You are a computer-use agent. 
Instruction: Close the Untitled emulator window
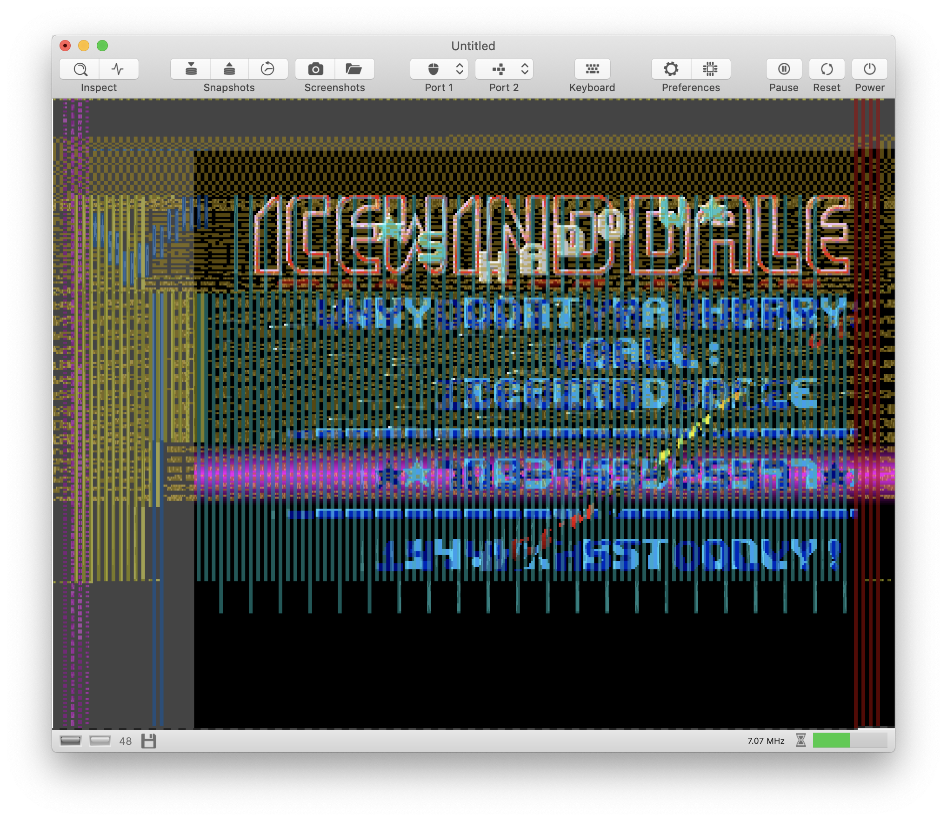pyautogui.click(x=65, y=46)
